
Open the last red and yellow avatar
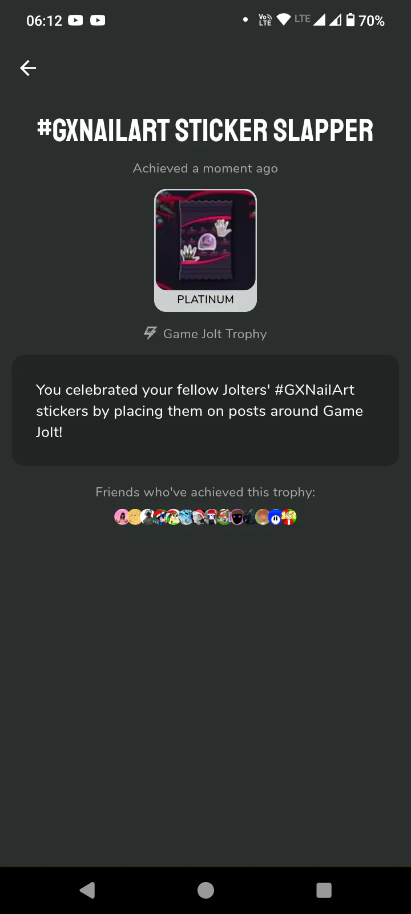(289, 517)
